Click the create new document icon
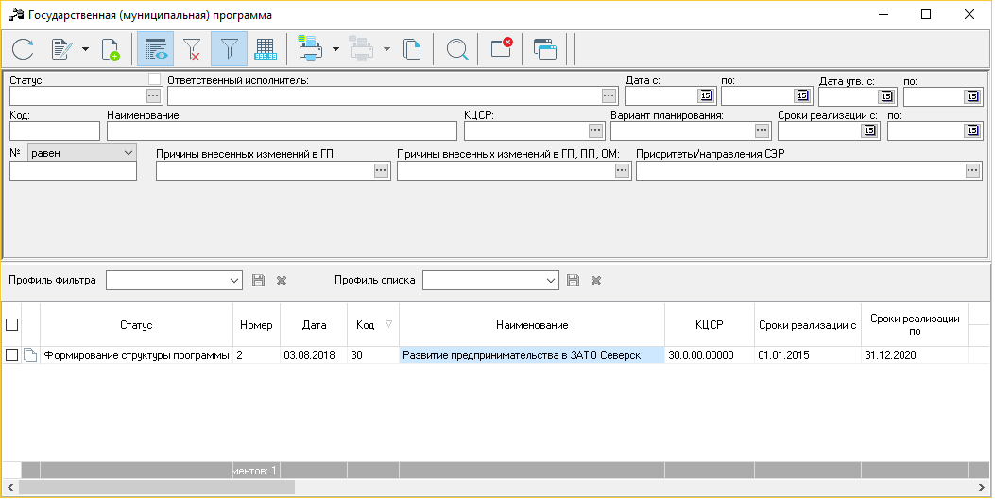Screen dimensions: 995x500 [110, 49]
